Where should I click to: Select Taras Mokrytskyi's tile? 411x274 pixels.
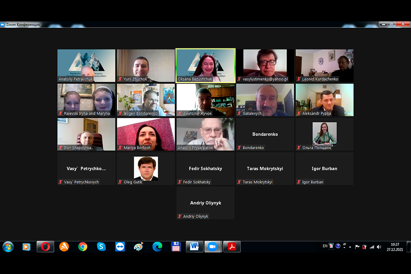pyautogui.click(x=265, y=169)
